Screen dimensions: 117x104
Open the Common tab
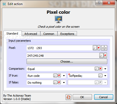(x=49, y=34)
